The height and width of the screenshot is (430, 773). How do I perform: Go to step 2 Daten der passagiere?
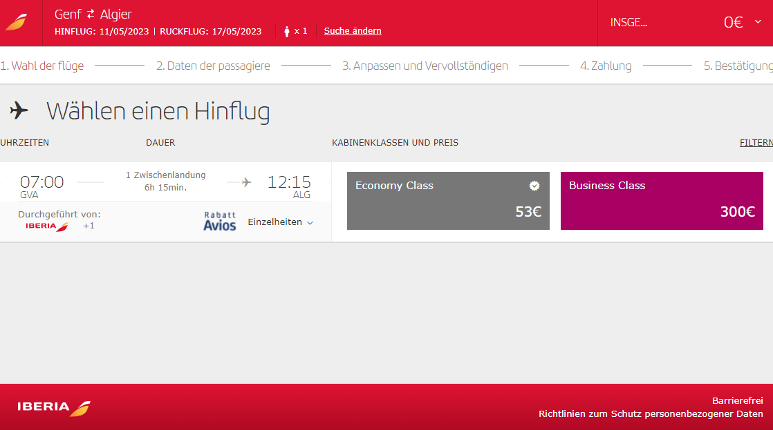tap(213, 66)
